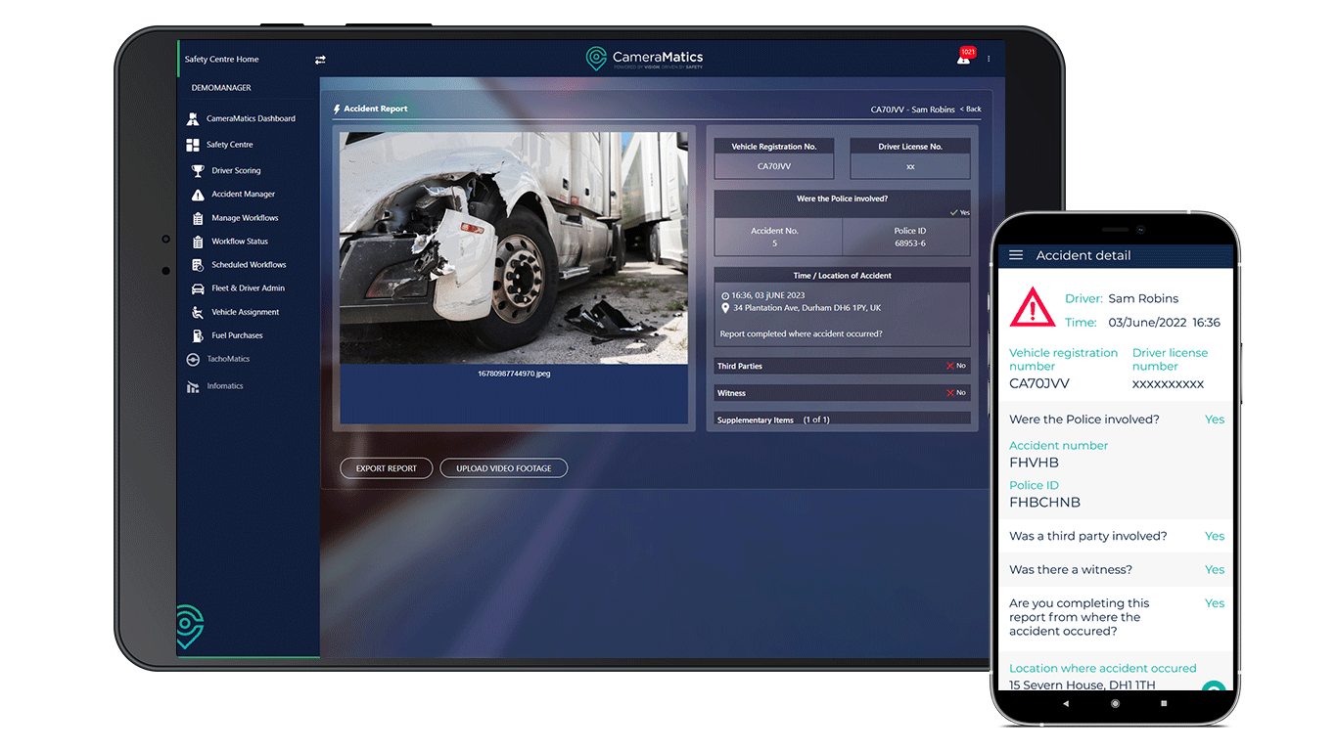Click the TachoMatics sidebar label
Viewport: 1337px width, 751px height.
tap(228, 359)
